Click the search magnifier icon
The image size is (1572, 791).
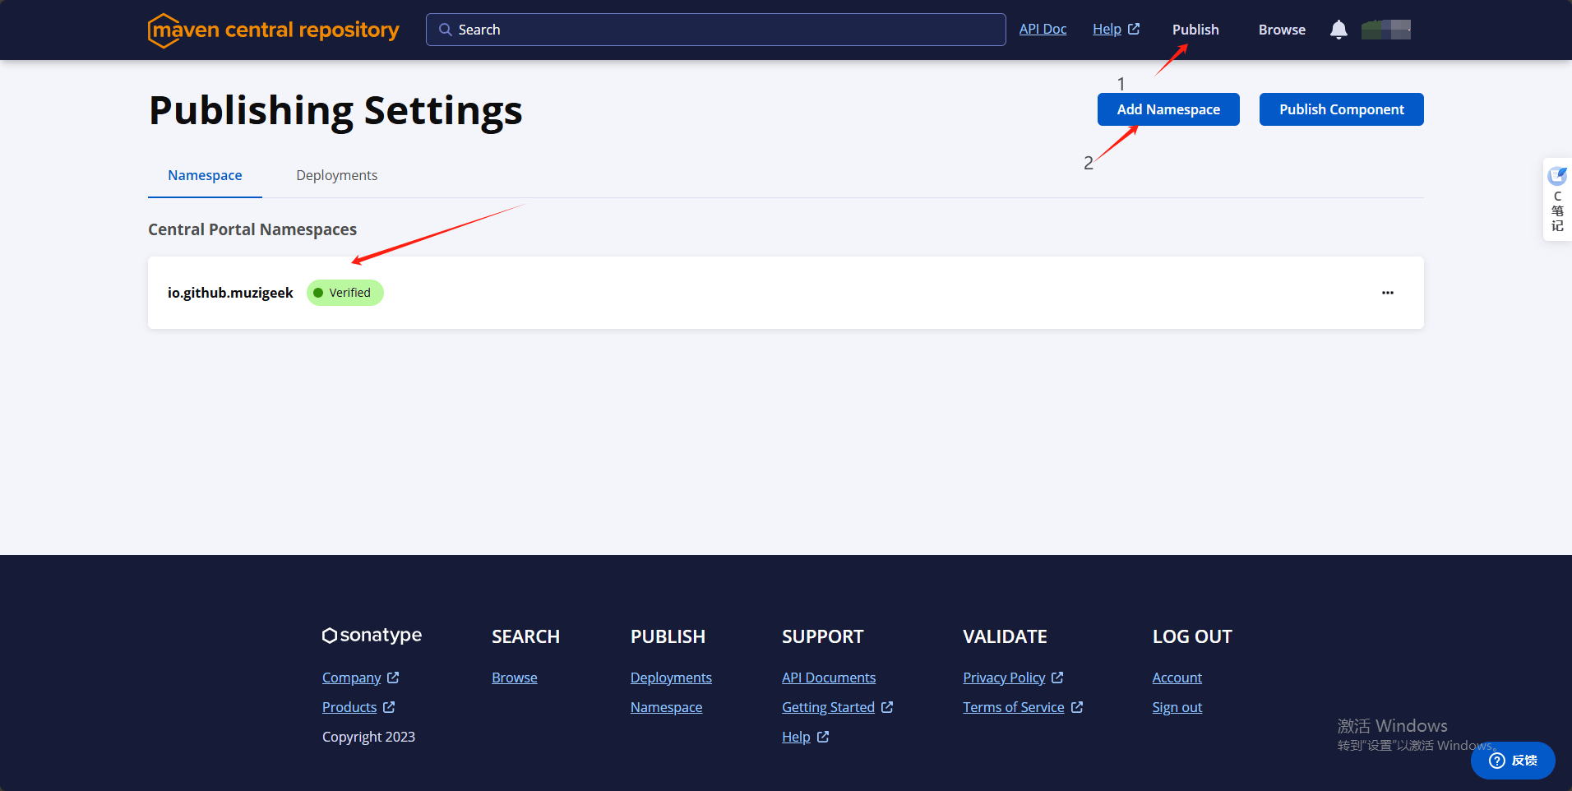click(445, 30)
